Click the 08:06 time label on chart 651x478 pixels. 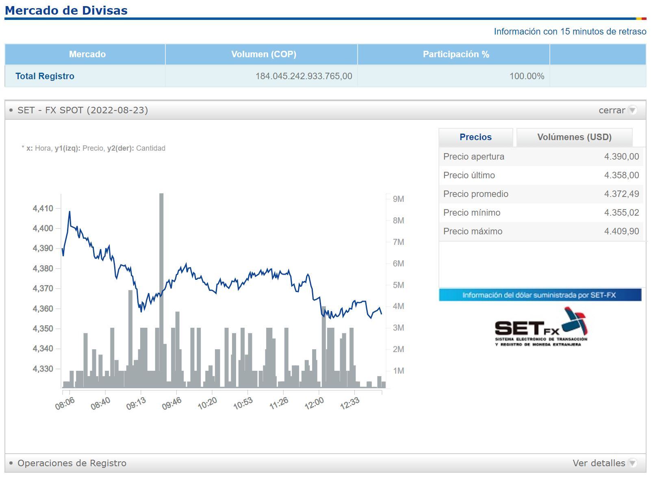click(65, 404)
